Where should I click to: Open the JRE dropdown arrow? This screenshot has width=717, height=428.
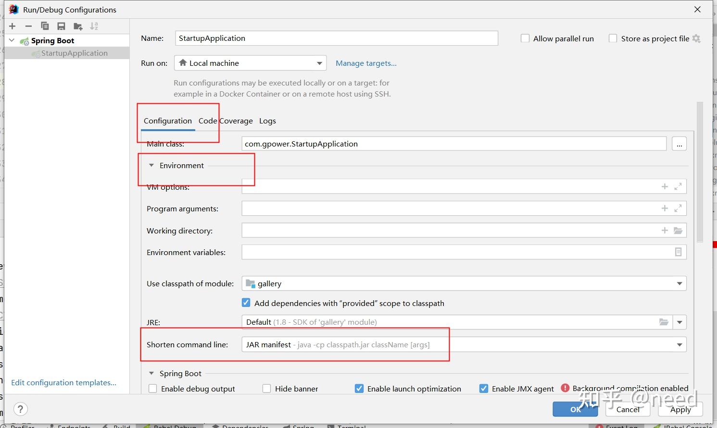tap(679, 322)
